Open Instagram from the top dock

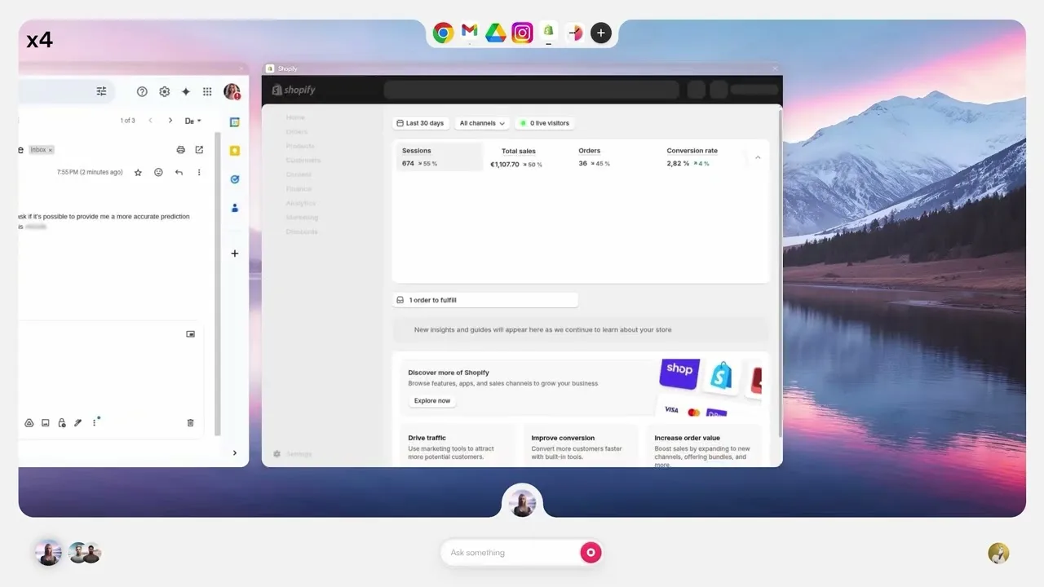pos(522,33)
